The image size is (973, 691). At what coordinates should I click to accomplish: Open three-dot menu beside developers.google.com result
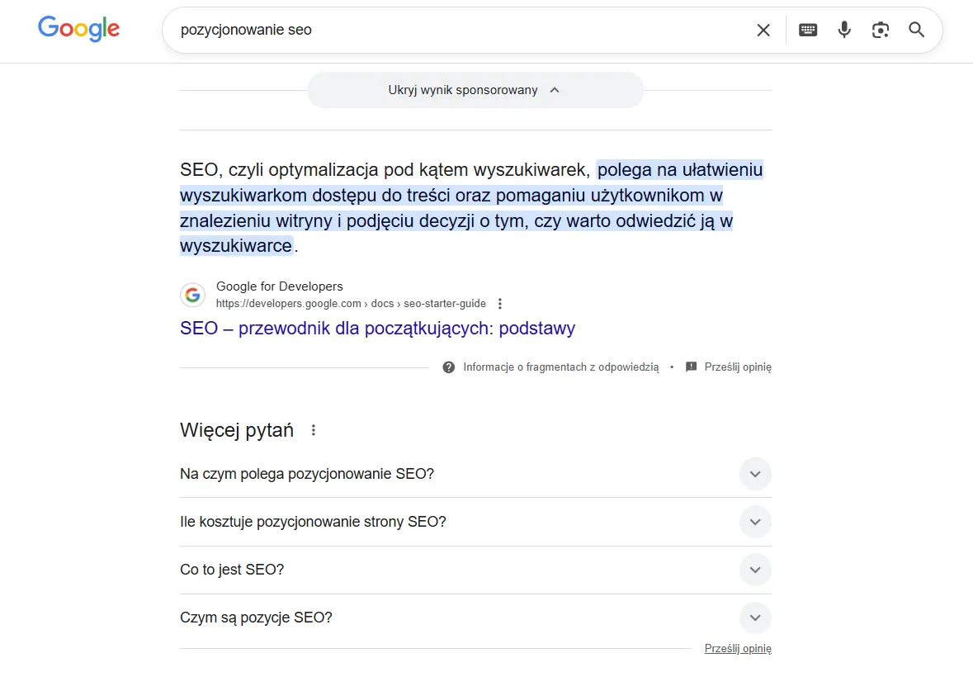[x=500, y=304]
